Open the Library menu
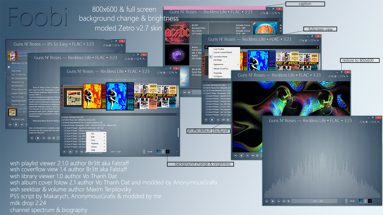This screenshot has height=215, width=383. pos(96,147)
